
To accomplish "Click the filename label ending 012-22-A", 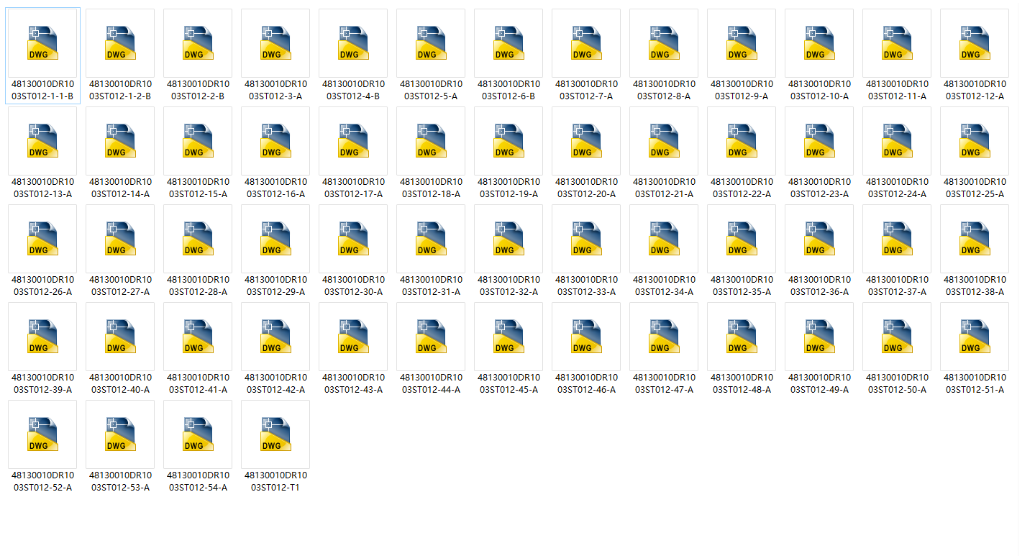I will pyautogui.click(x=742, y=188).
